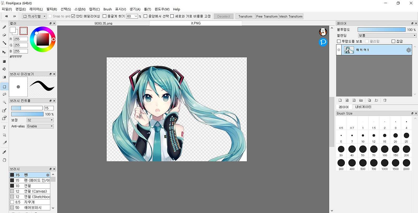This screenshot has height=213, width=418.
Task: Select brush size 100 in Brush Size panel
Action: click(385, 150)
